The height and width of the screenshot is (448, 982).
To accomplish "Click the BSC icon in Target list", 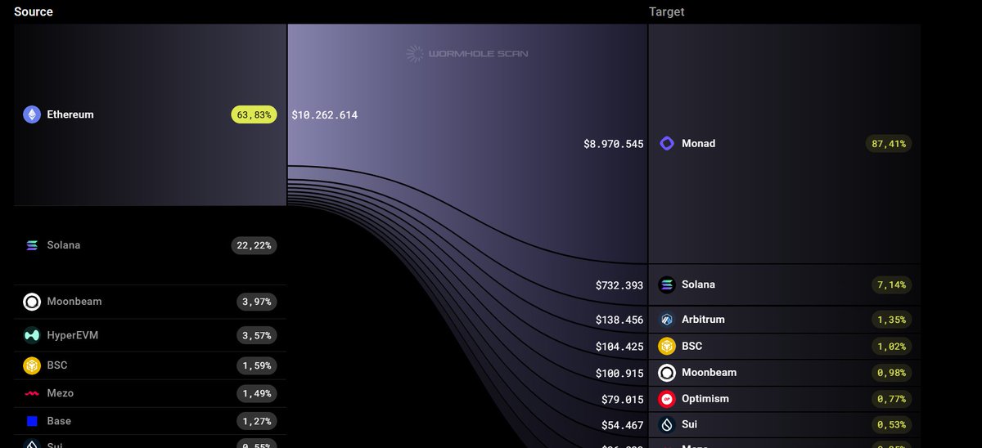I will tap(667, 346).
